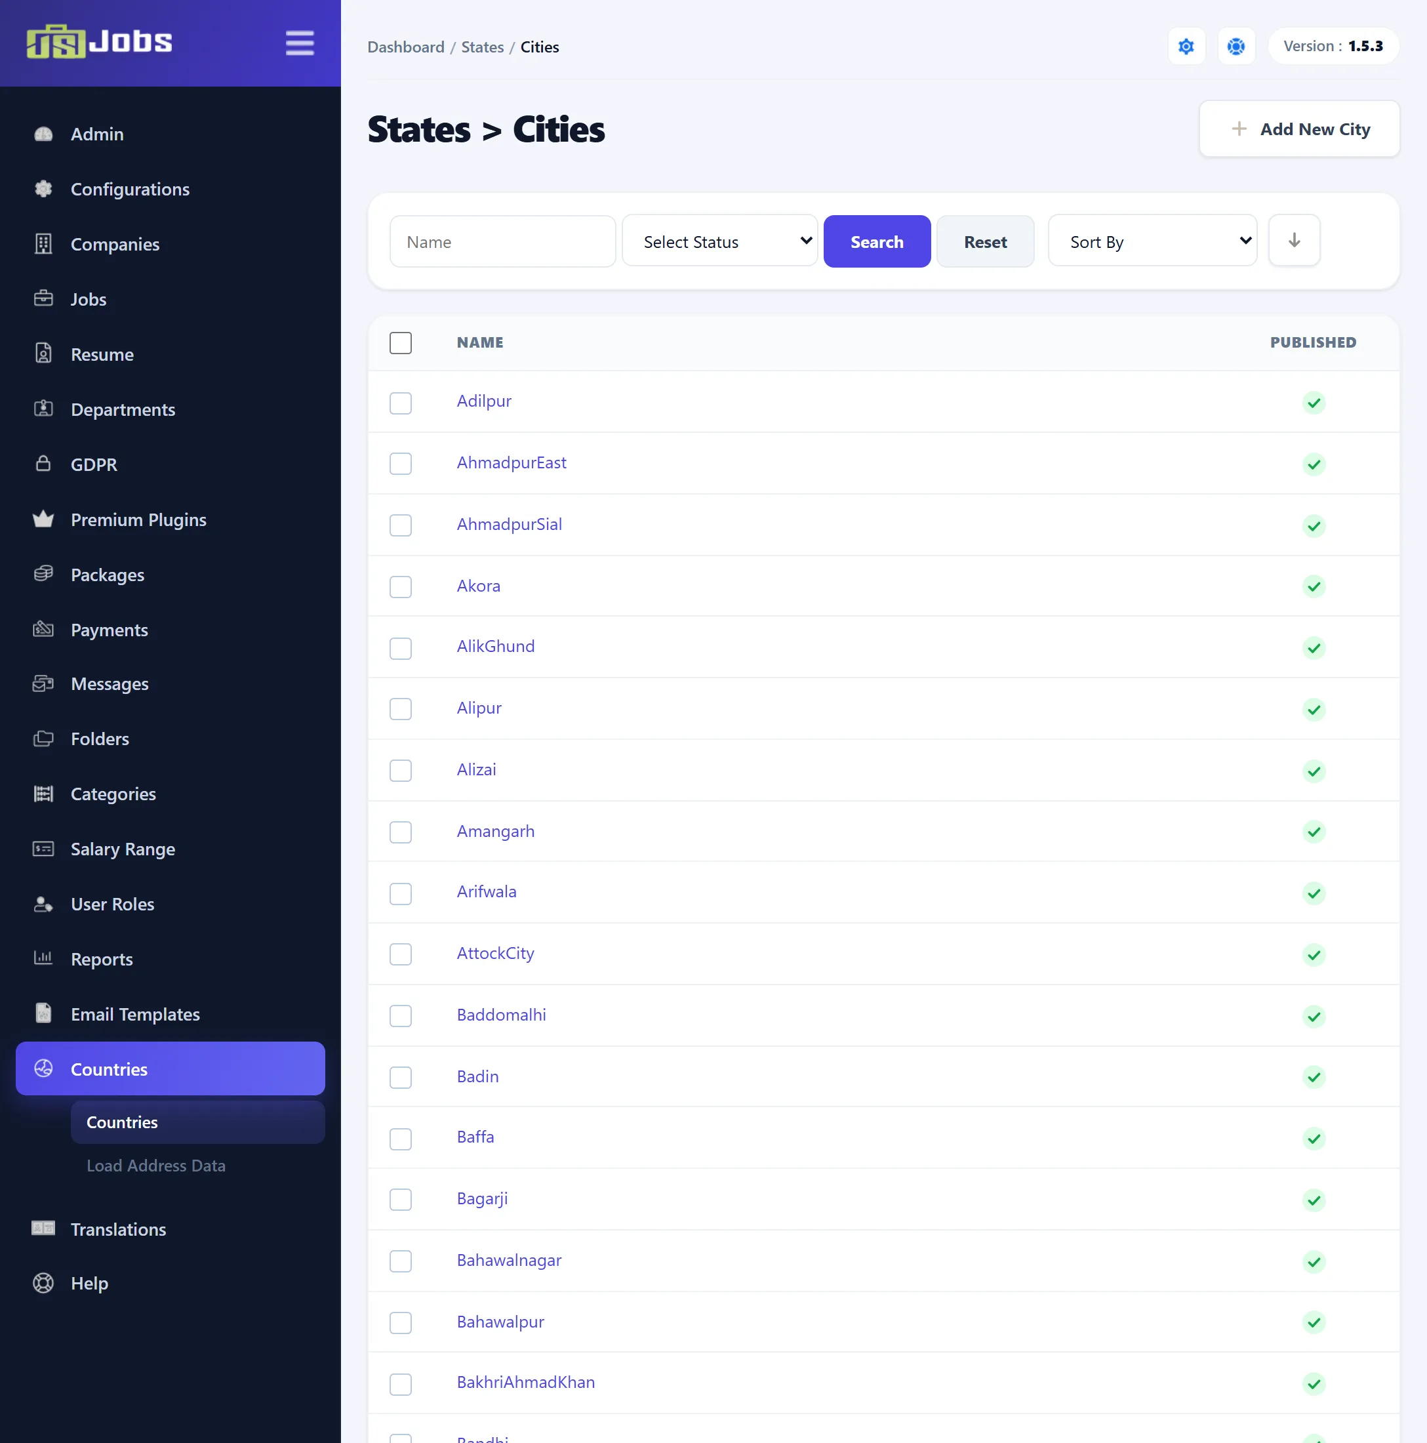The height and width of the screenshot is (1443, 1427).
Task: Open the JS Jobs logo link
Action: [99, 41]
